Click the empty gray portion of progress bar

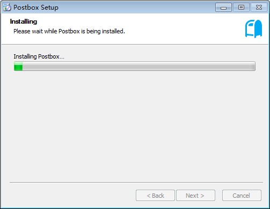pos(138,66)
